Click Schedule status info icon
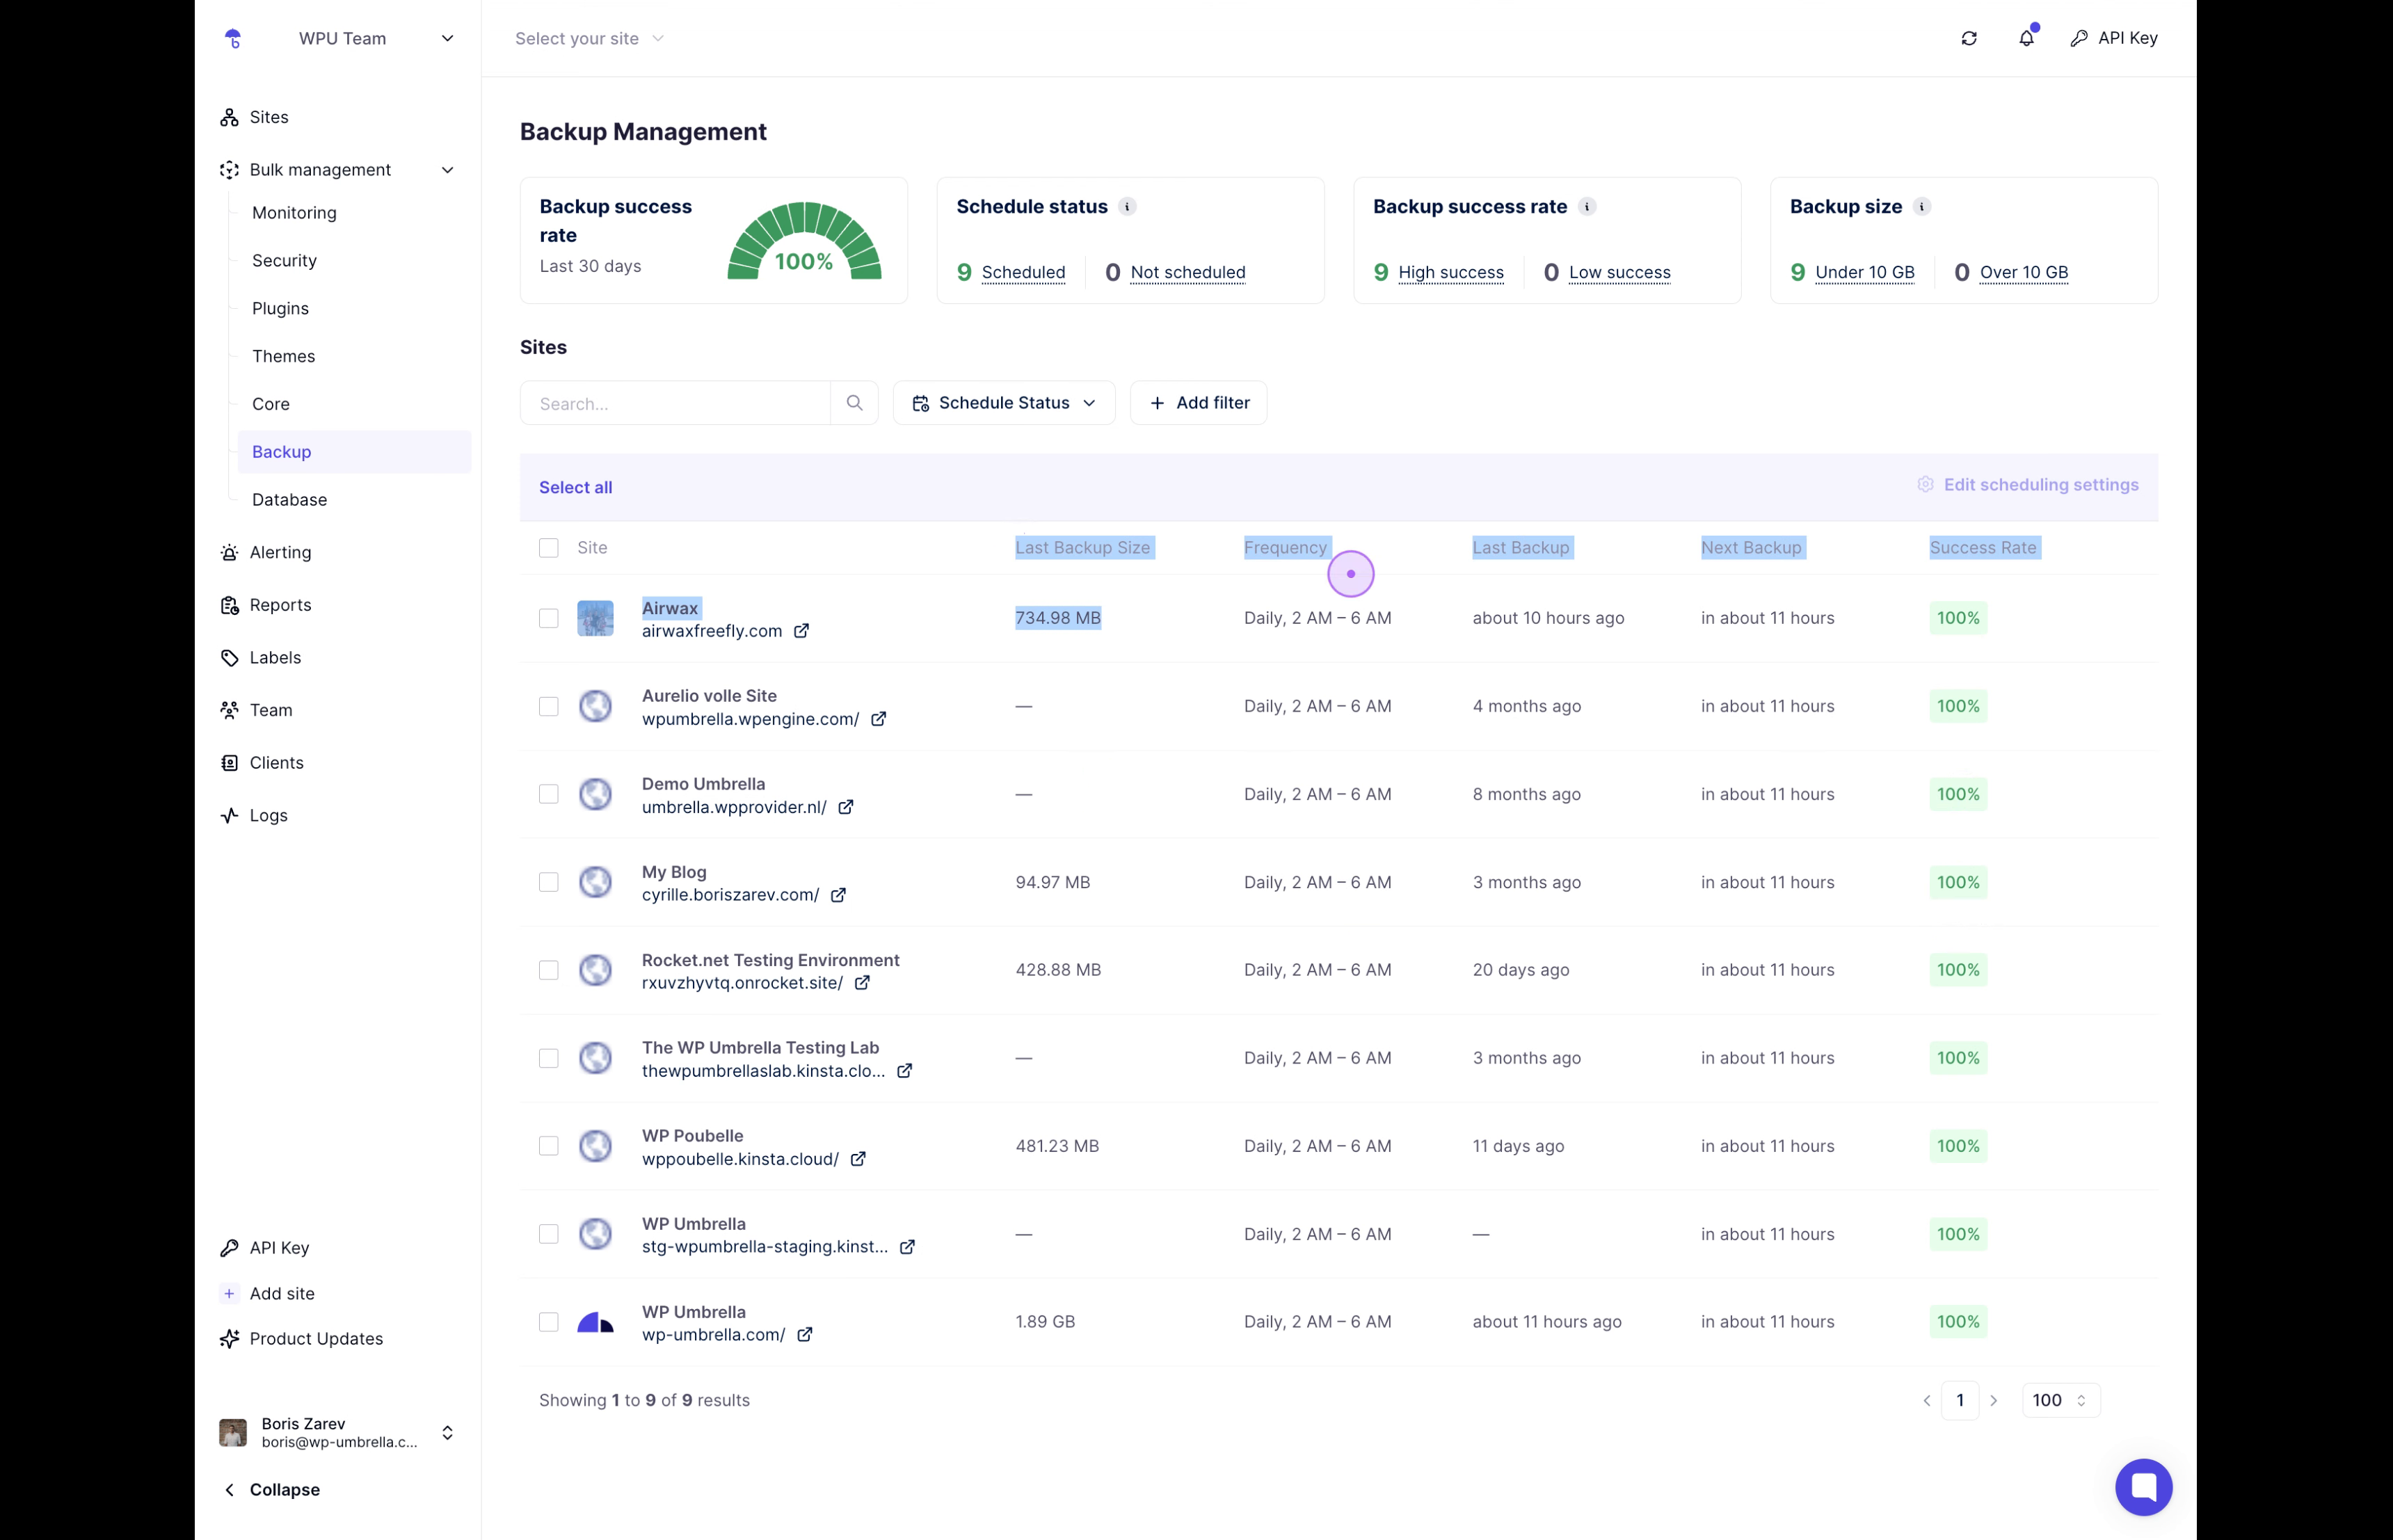This screenshot has width=2393, height=1540. click(x=1127, y=207)
